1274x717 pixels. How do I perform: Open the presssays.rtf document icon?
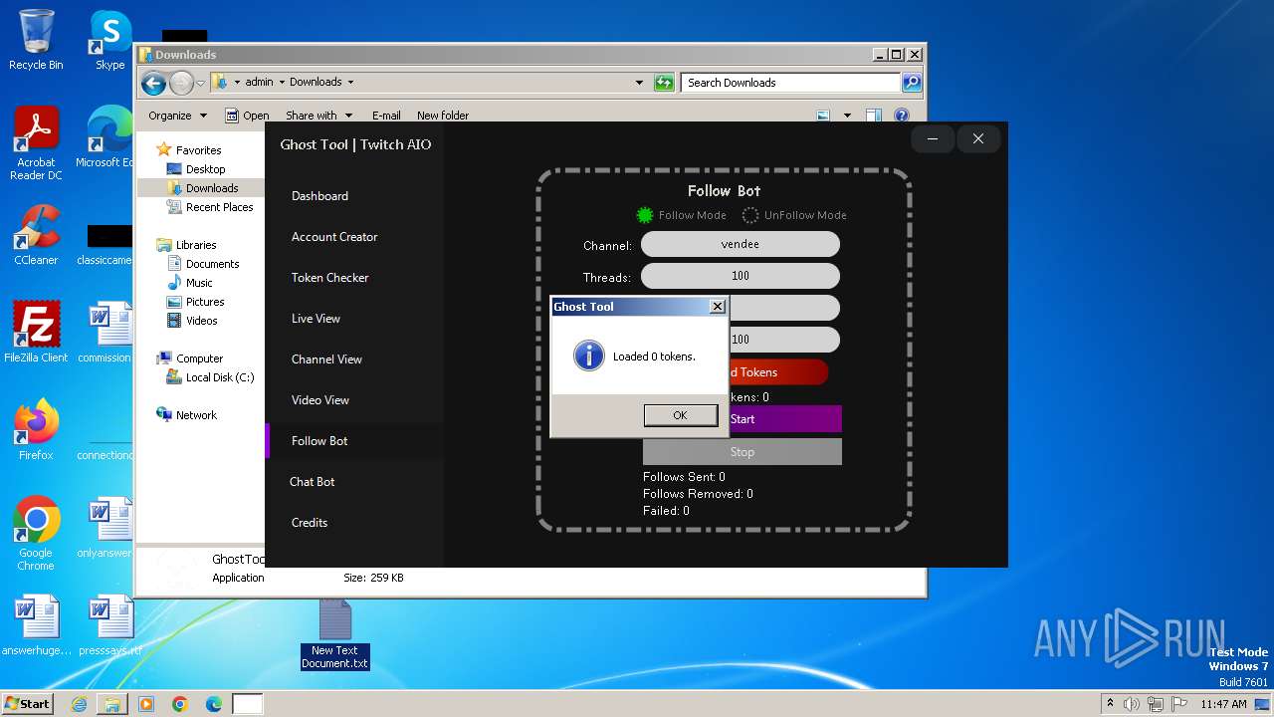[x=109, y=625]
